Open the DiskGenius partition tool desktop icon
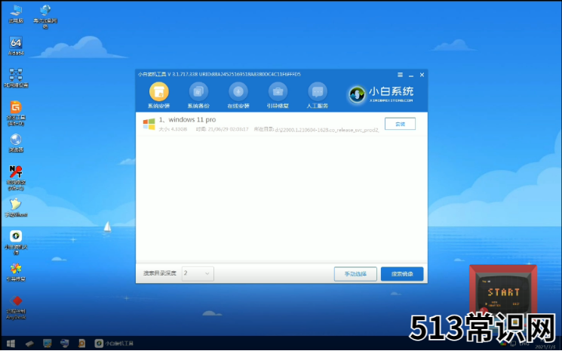The height and width of the screenshot is (351, 562). pyautogui.click(x=15, y=110)
